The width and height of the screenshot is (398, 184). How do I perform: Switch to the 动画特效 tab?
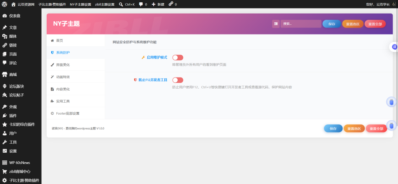(76, 77)
